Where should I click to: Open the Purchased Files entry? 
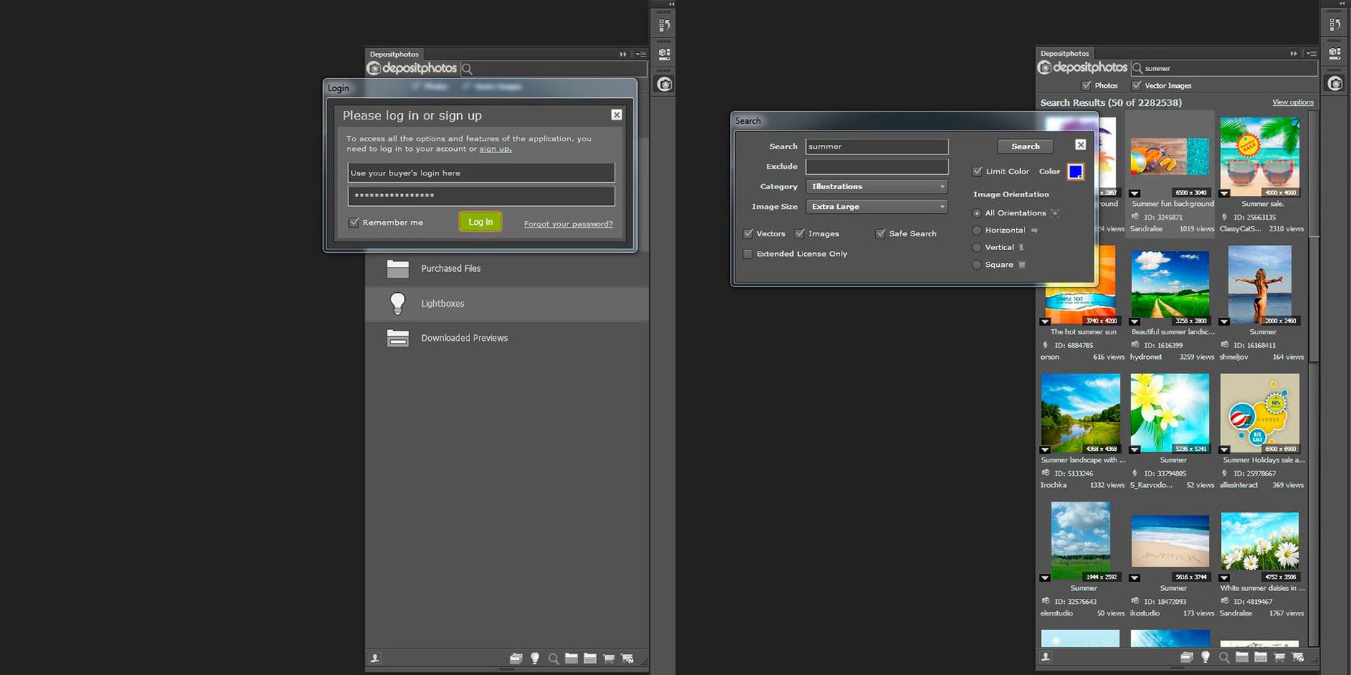pos(506,269)
